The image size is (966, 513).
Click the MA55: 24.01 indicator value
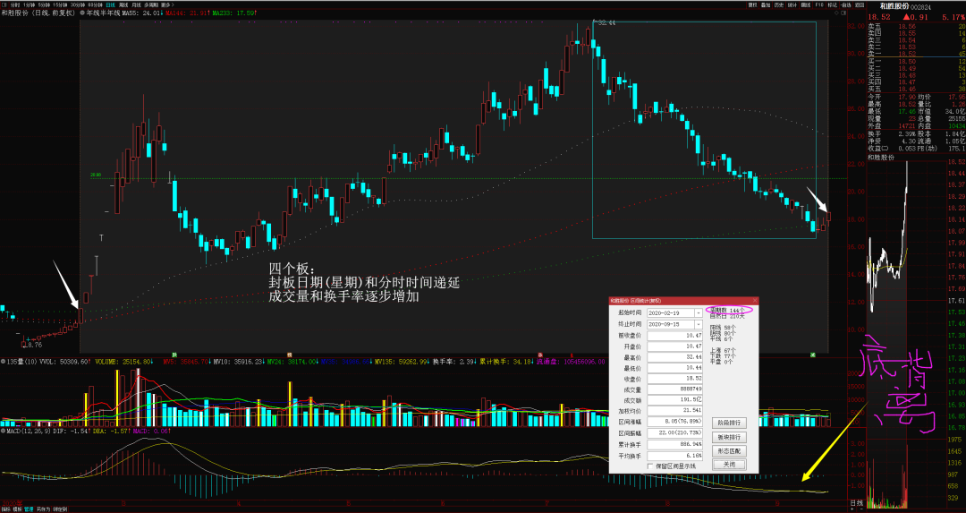pyautogui.click(x=142, y=13)
